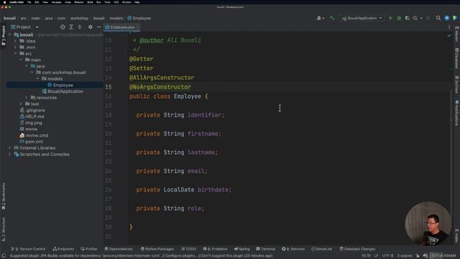Viewport: 460px width, 259px height.
Task: Collapse all icon in Project panel header
Action: click(x=80, y=27)
